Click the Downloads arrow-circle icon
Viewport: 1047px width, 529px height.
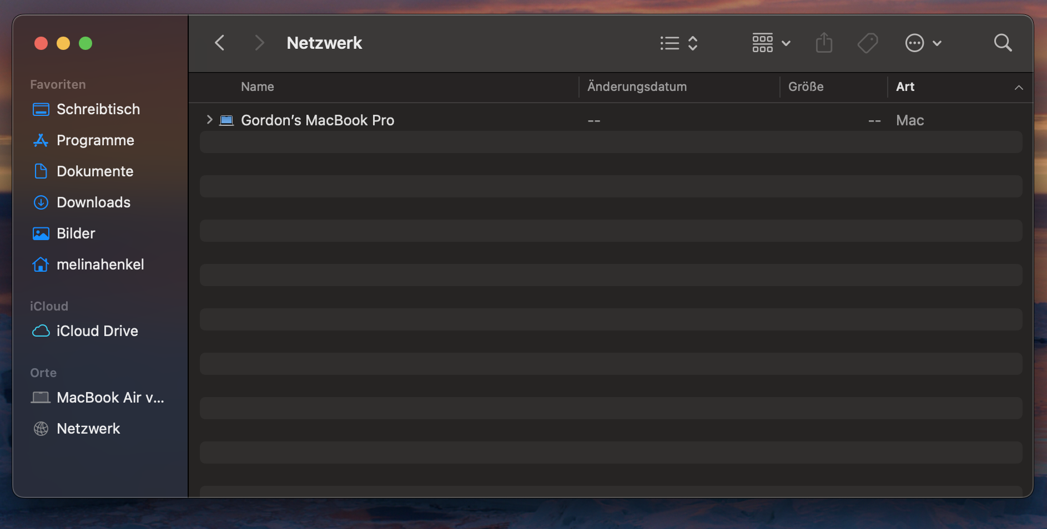coord(41,202)
